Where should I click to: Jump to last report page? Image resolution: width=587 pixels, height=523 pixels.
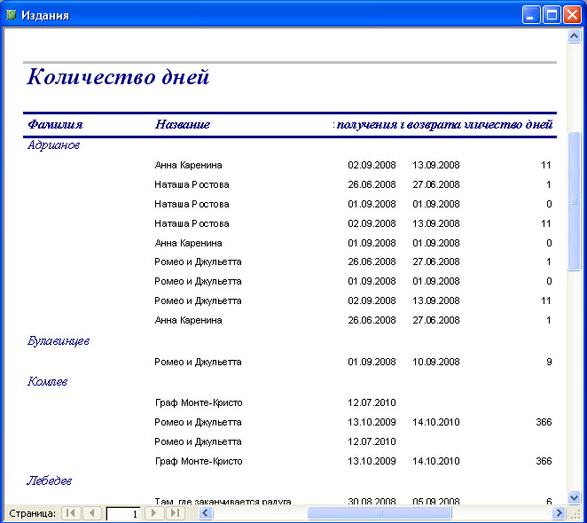point(176,512)
